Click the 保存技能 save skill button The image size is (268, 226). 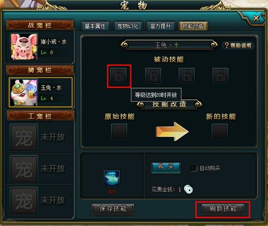click(113, 209)
